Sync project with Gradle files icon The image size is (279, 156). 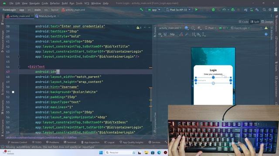[x=246, y=10]
